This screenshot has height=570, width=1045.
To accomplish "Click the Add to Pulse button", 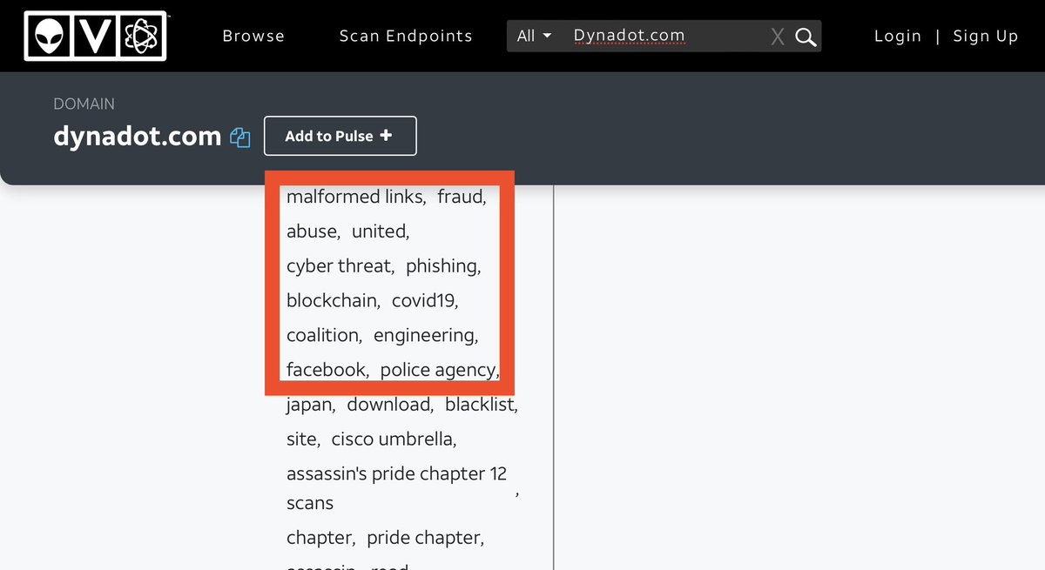I will [340, 137].
